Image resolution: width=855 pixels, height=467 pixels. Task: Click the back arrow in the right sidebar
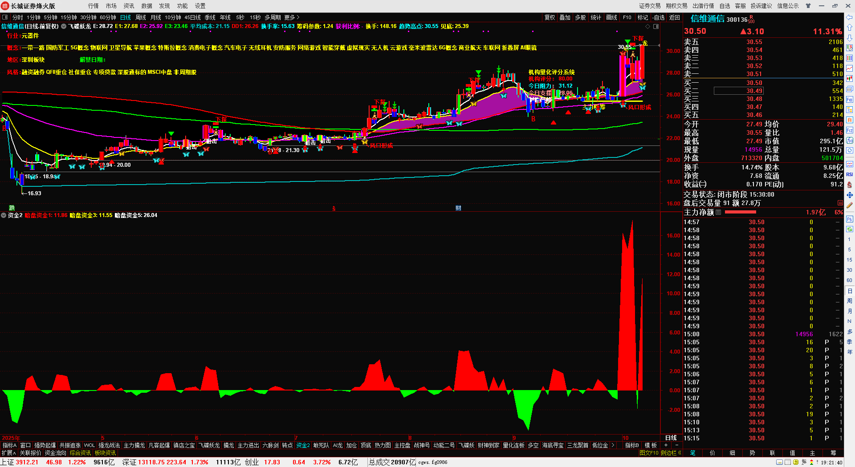(x=850, y=17)
